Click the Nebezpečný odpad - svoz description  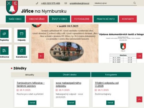click(69, 96)
